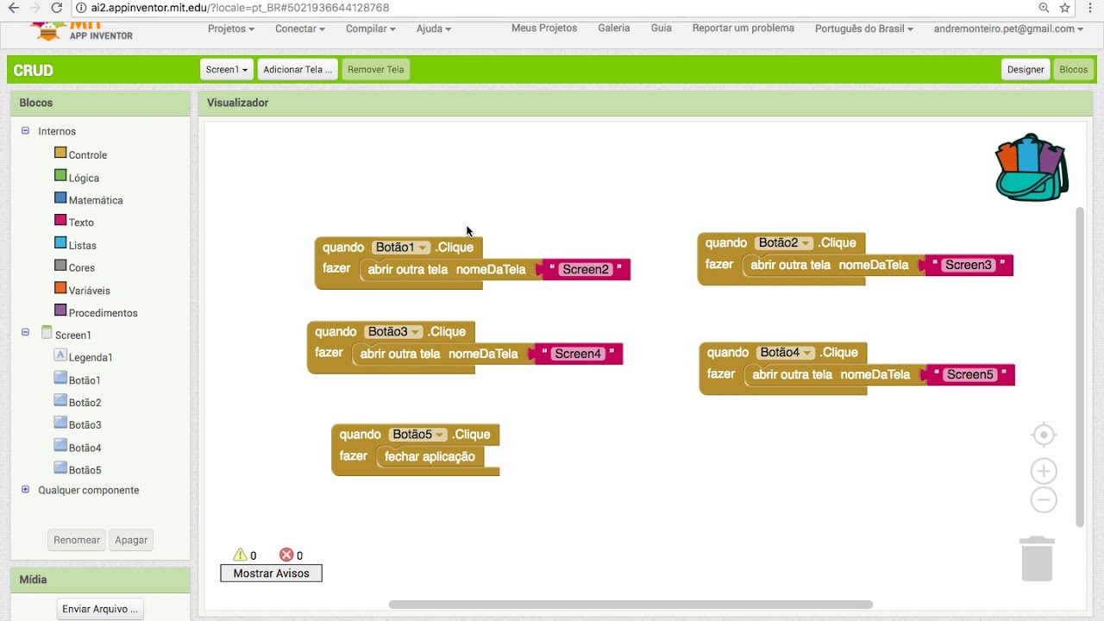
Task: Open the Compilar menu
Action: tap(371, 28)
